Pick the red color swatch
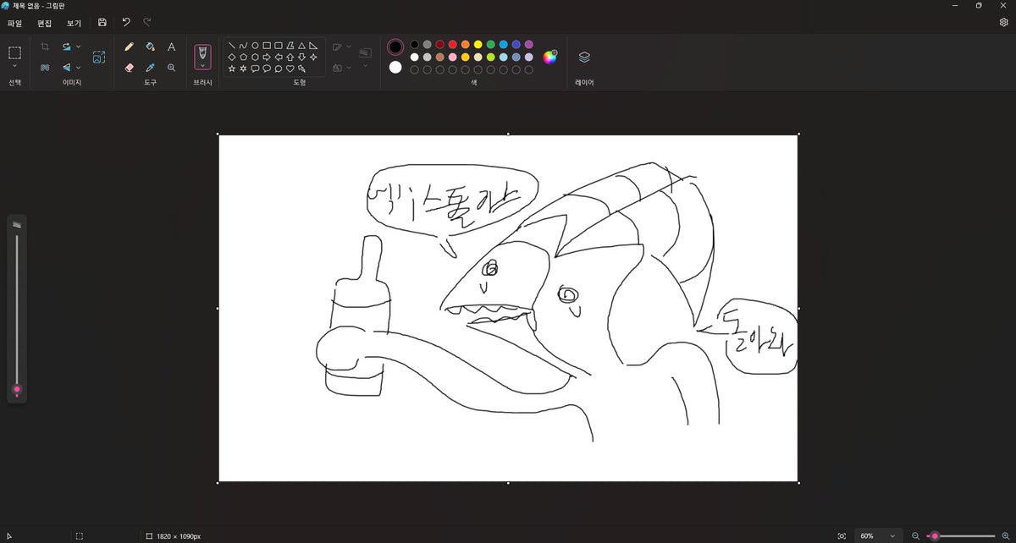 [453, 44]
